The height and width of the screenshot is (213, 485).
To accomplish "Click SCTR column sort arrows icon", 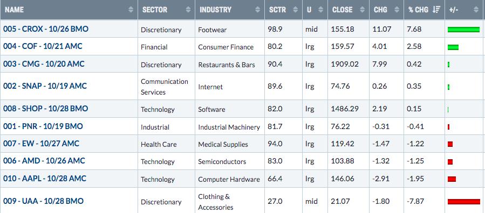I will (296, 10).
